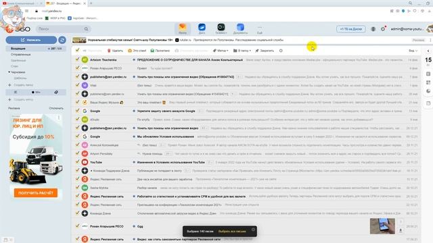Open the Ещё (More) services menu
433x243 pixels.
click(x=260, y=30)
